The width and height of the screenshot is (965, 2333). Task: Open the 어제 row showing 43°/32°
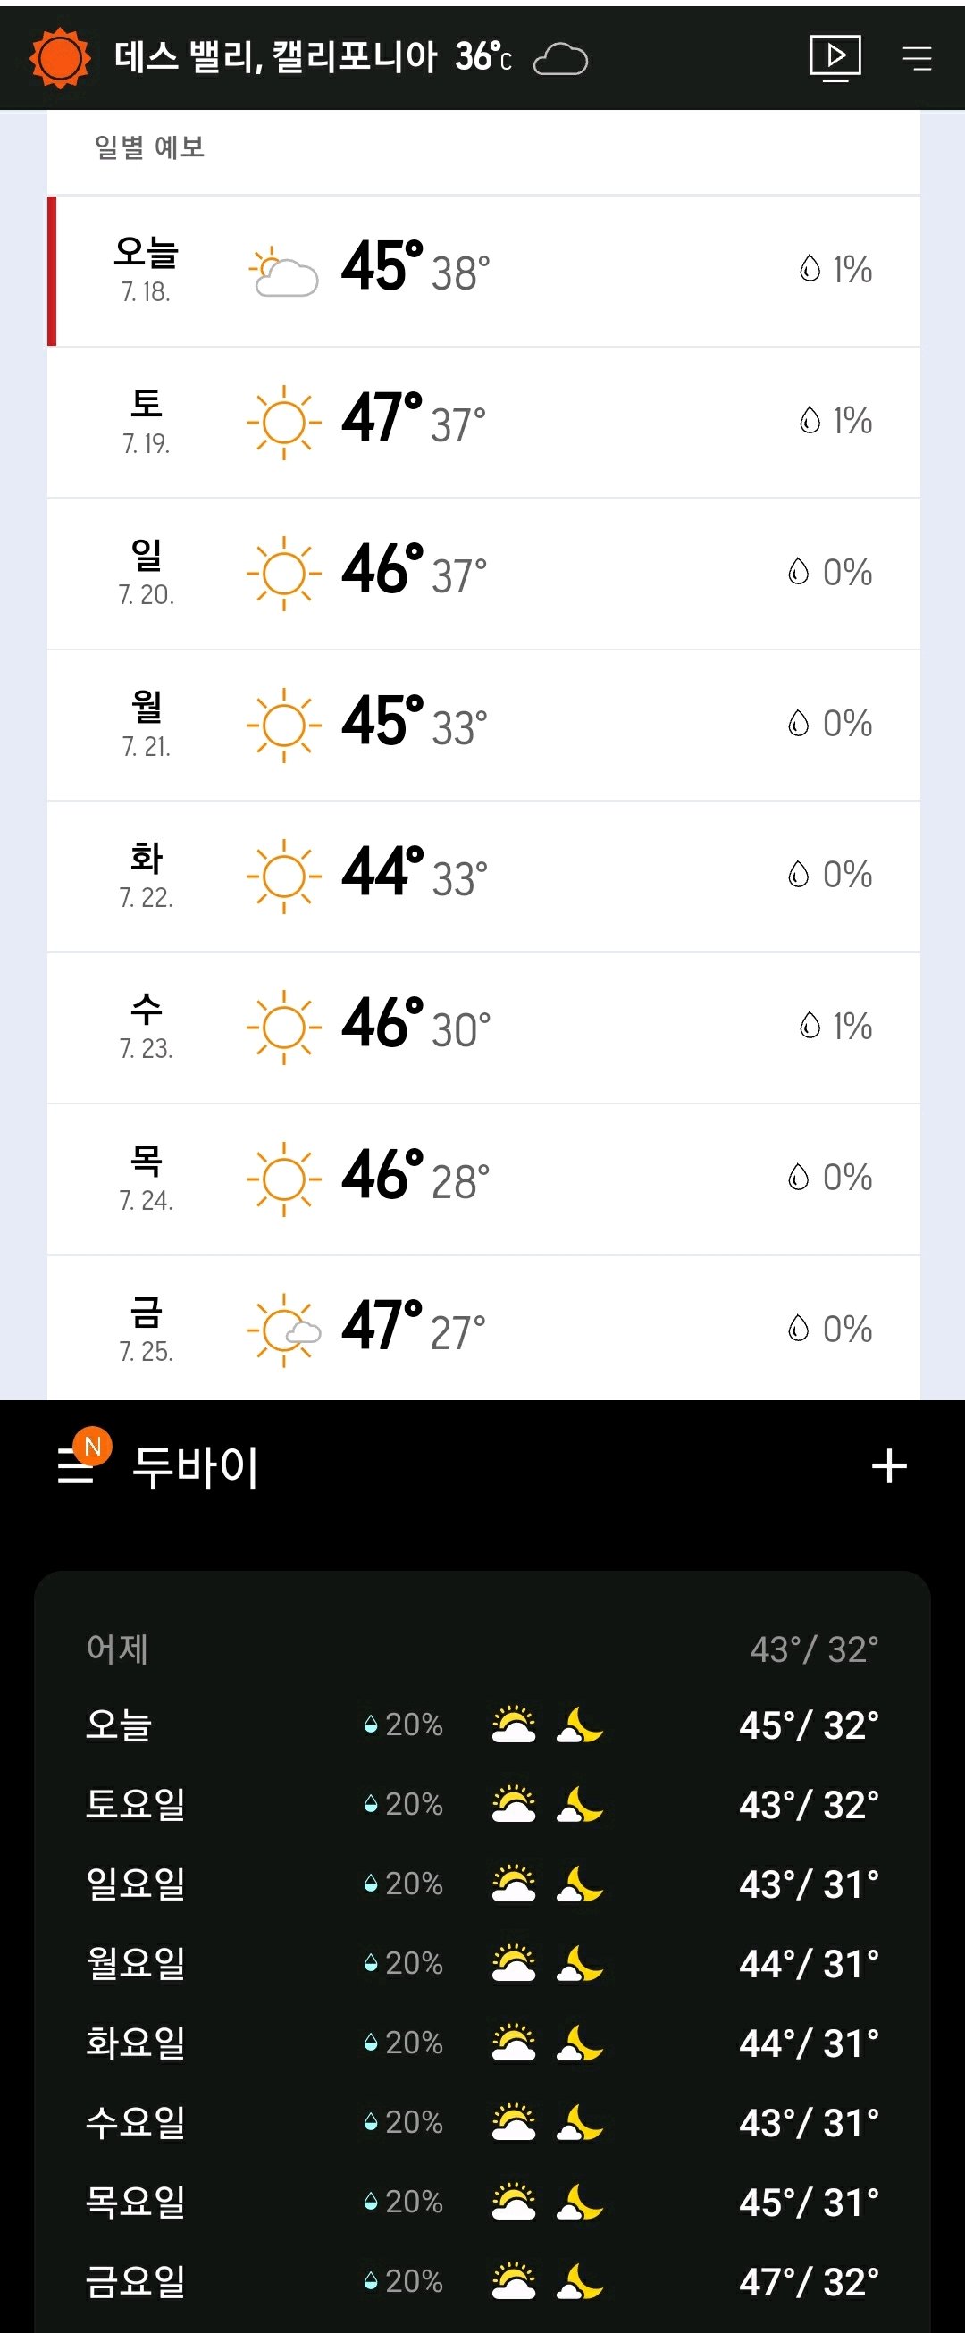point(482,1649)
